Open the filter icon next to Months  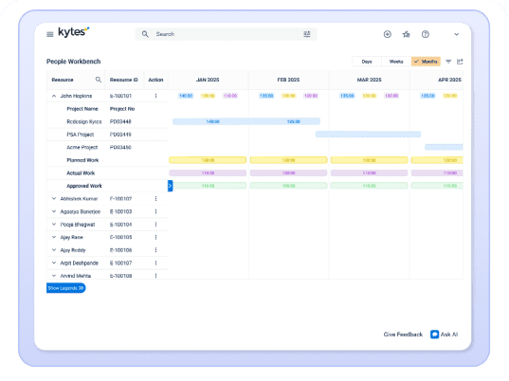448,62
